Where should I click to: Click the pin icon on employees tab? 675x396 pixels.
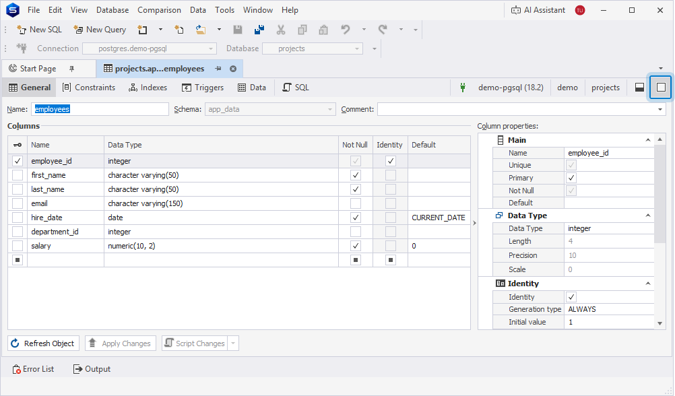pyautogui.click(x=218, y=69)
